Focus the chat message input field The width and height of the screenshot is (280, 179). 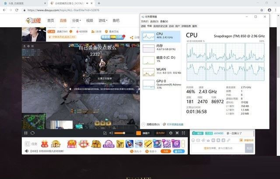click(218, 148)
